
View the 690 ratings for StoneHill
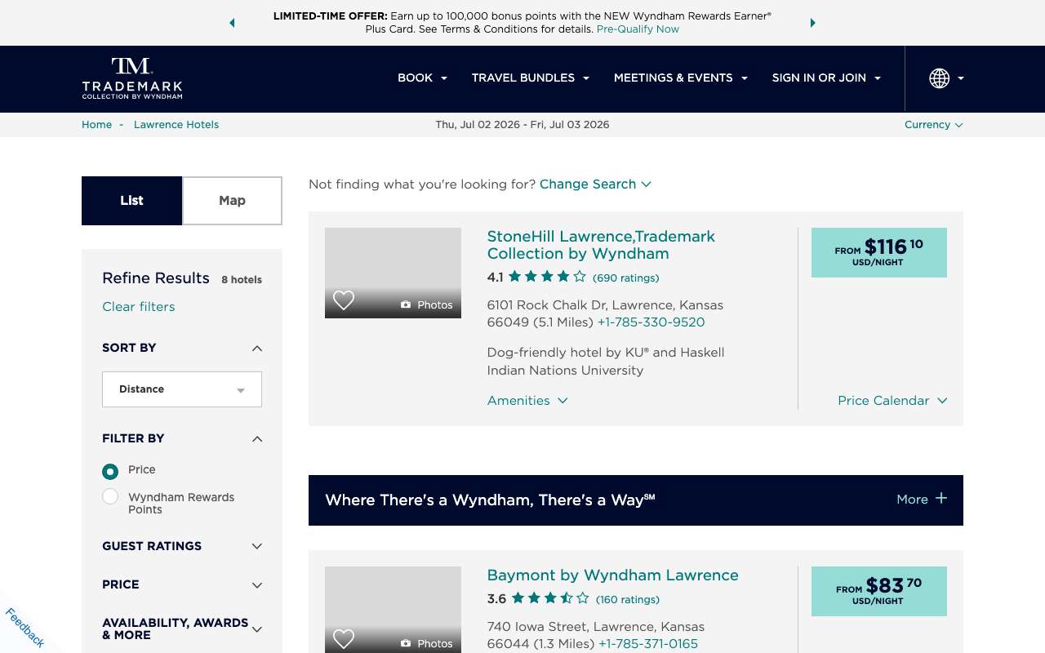pyautogui.click(x=625, y=278)
